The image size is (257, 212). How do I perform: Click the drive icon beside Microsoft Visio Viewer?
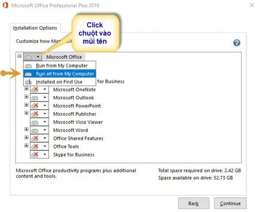(35, 122)
